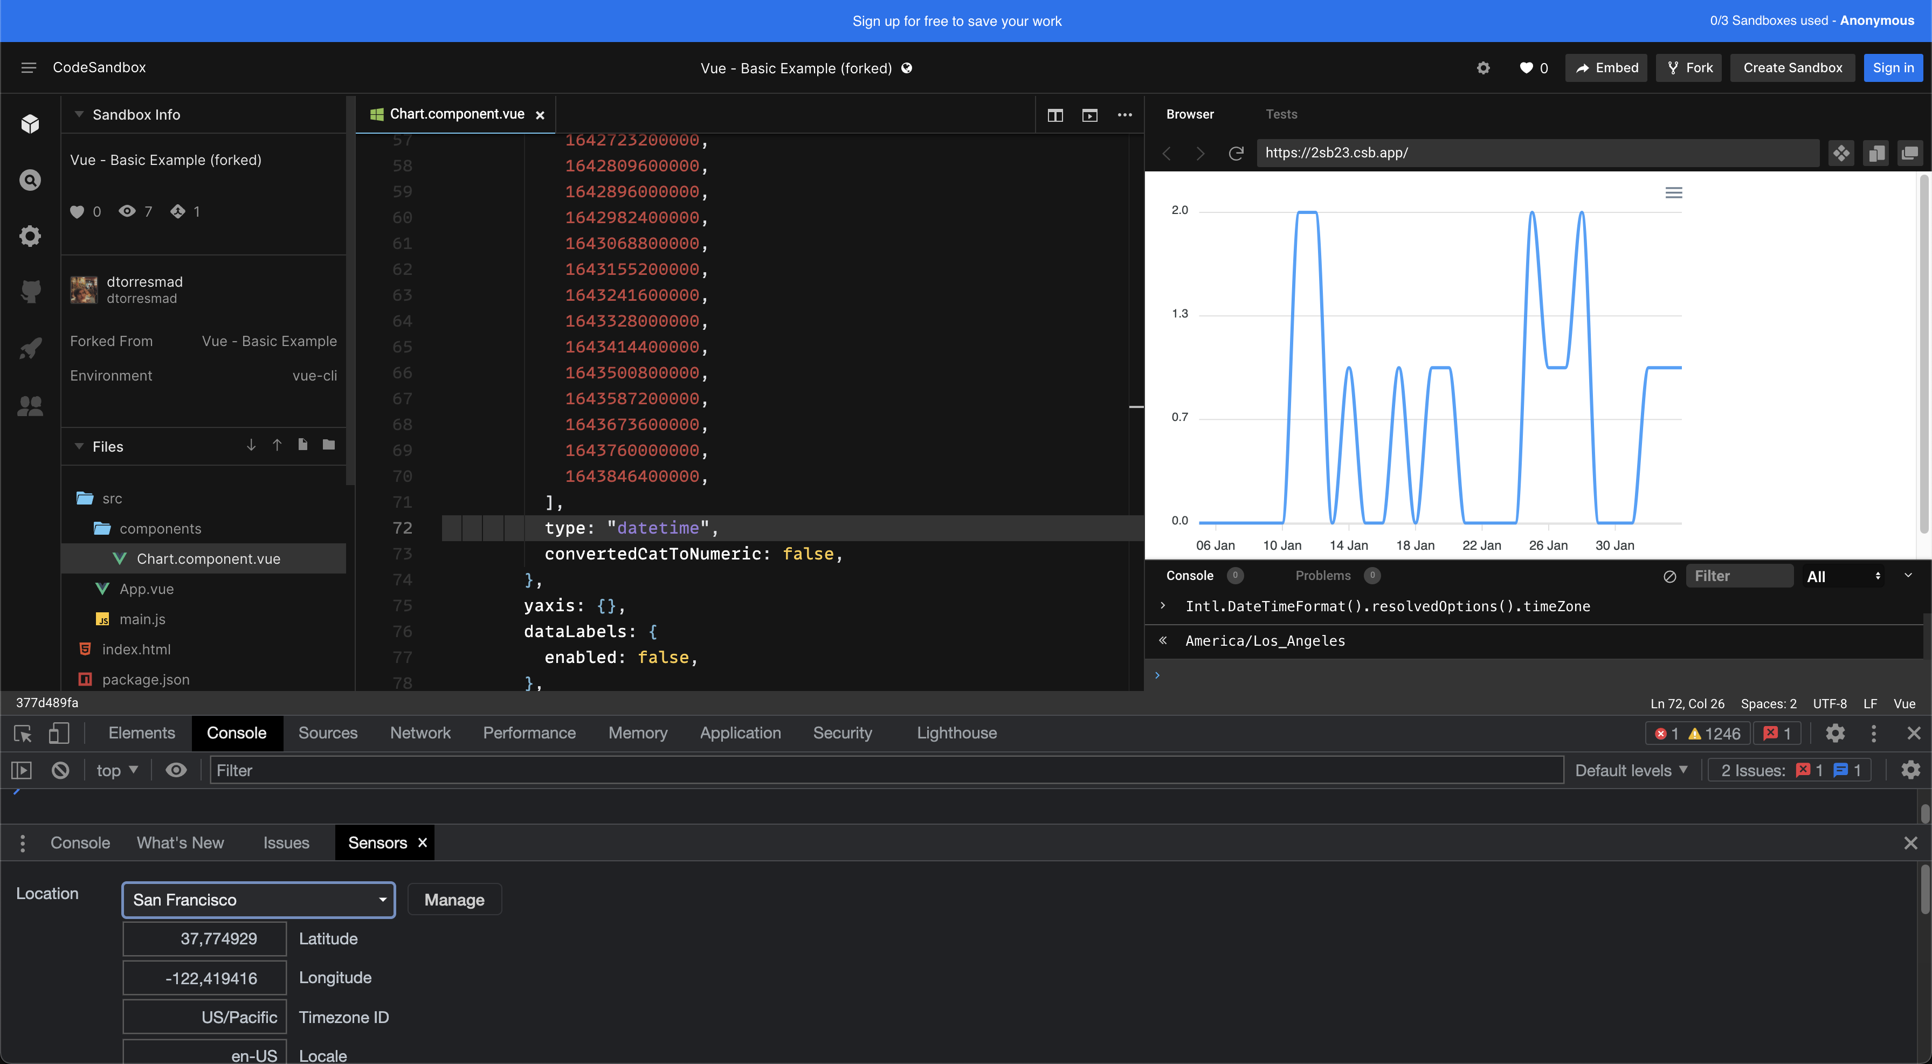
Task: Create a new folder in Files panel
Action: 328,445
